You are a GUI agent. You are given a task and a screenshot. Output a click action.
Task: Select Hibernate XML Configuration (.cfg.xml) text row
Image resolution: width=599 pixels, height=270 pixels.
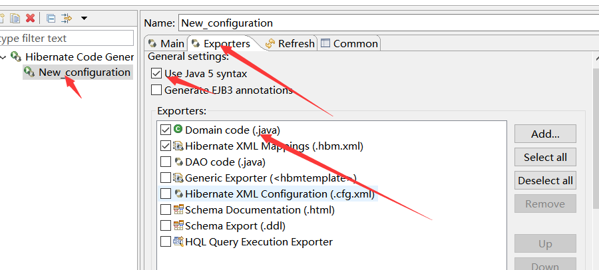tap(280, 194)
